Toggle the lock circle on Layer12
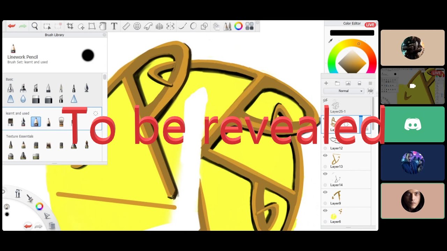This screenshot has width=447, height=251. pyautogui.click(x=325, y=148)
